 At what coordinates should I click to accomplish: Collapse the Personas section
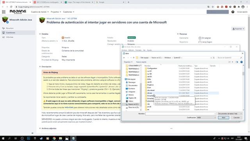tap(178, 34)
